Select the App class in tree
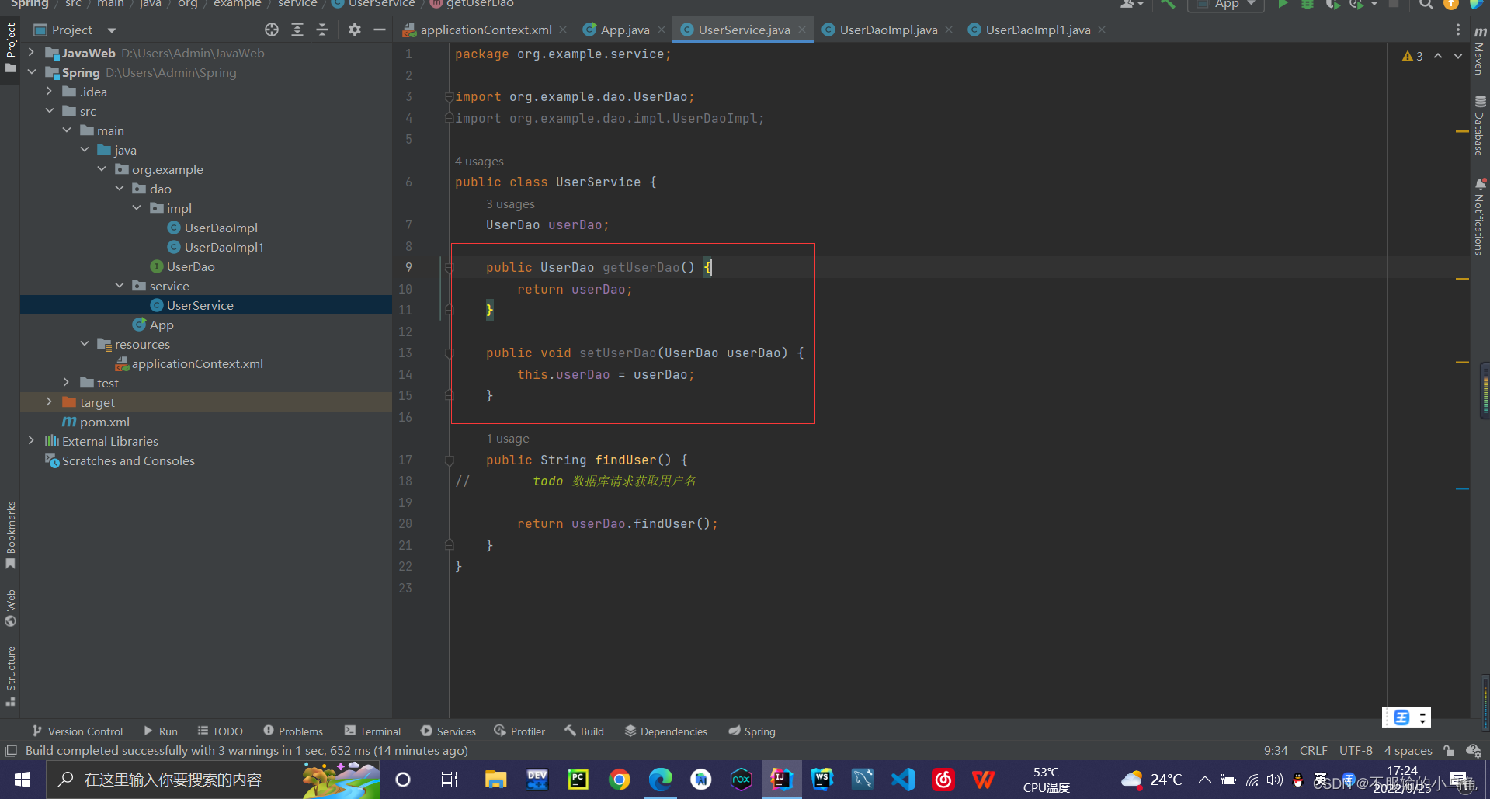This screenshot has width=1490, height=799. coord(153,325)
